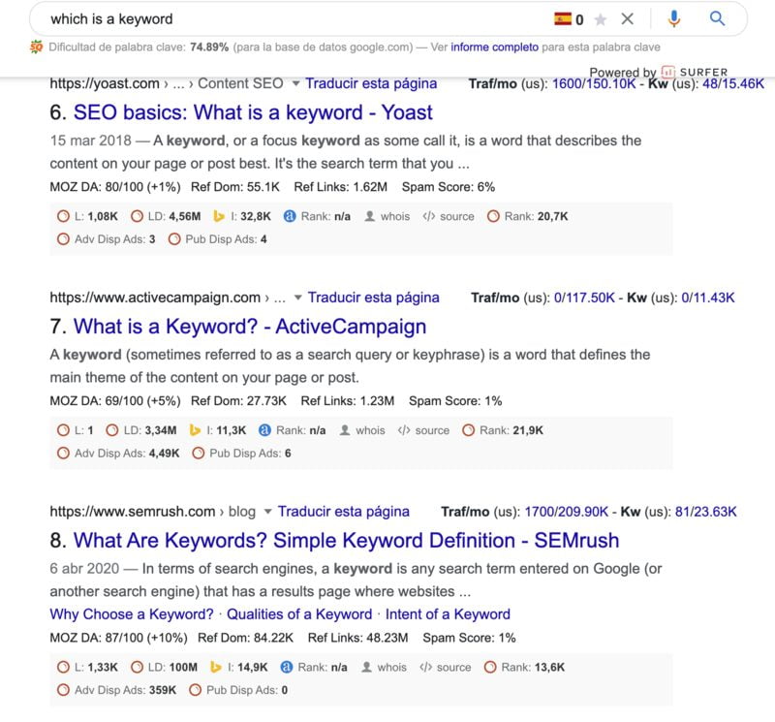Click the Alexa icon in Yoast row
The image size is (775, 722).
point(290,216)
